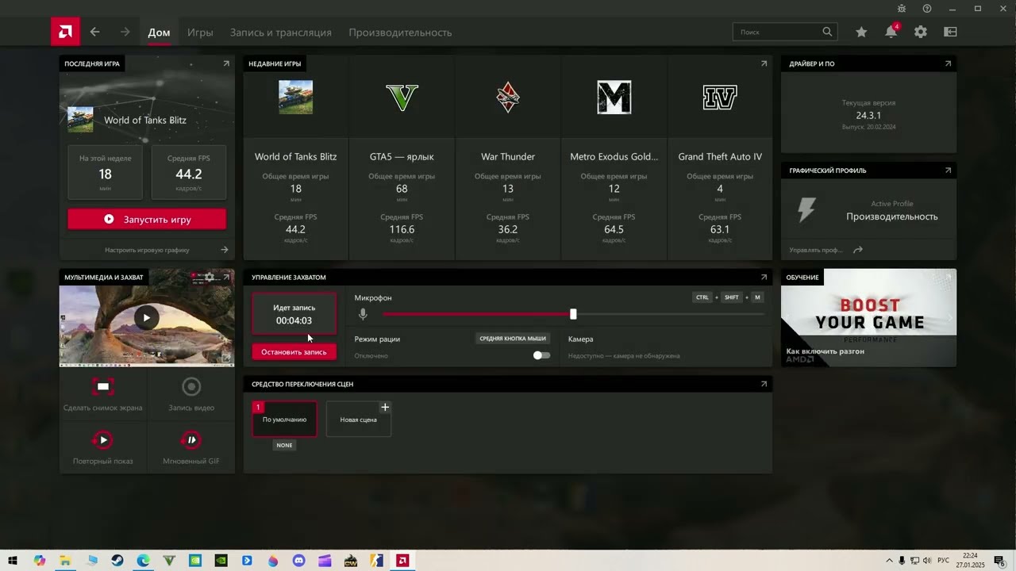This screenshot has width=1016, height=571.
Task: Click the Запись видео record icon
Action: click(191, 386)
